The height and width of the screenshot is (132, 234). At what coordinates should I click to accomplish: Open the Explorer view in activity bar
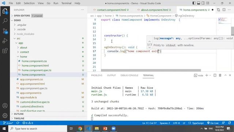coord(5,11)
